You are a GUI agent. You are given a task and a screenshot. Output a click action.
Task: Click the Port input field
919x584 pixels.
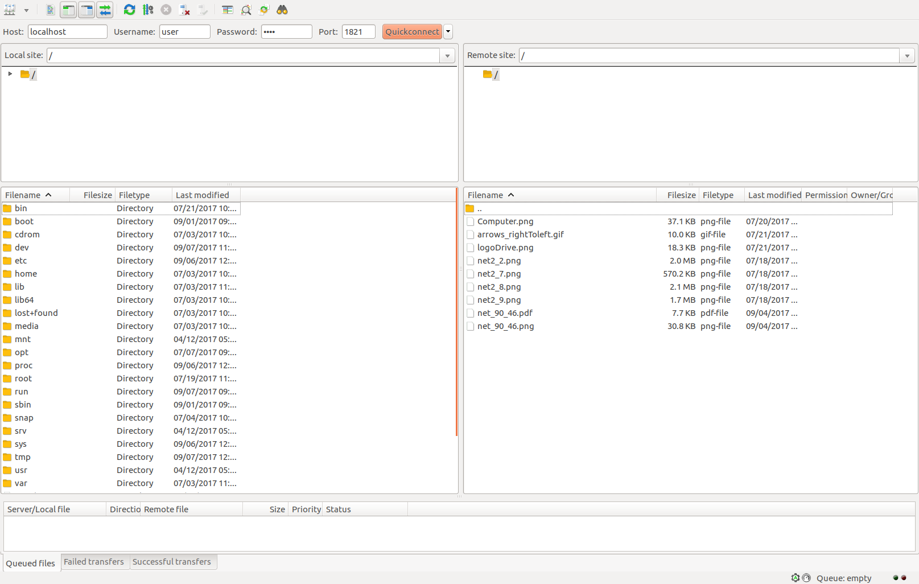click(358, 31)
